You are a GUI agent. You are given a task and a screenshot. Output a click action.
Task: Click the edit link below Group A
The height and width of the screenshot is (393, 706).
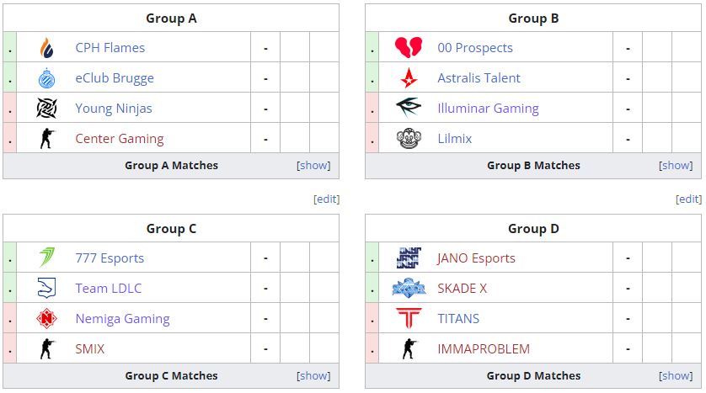[x=326, y=199]
